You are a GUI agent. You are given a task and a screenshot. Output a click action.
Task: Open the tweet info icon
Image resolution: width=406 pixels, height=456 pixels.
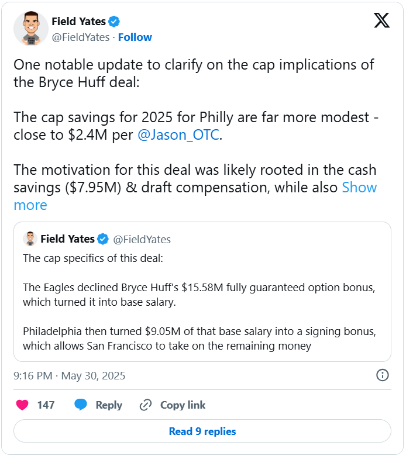382,375
